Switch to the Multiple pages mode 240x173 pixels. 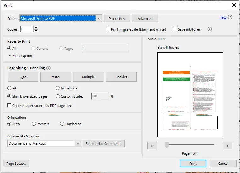(89, 77)
